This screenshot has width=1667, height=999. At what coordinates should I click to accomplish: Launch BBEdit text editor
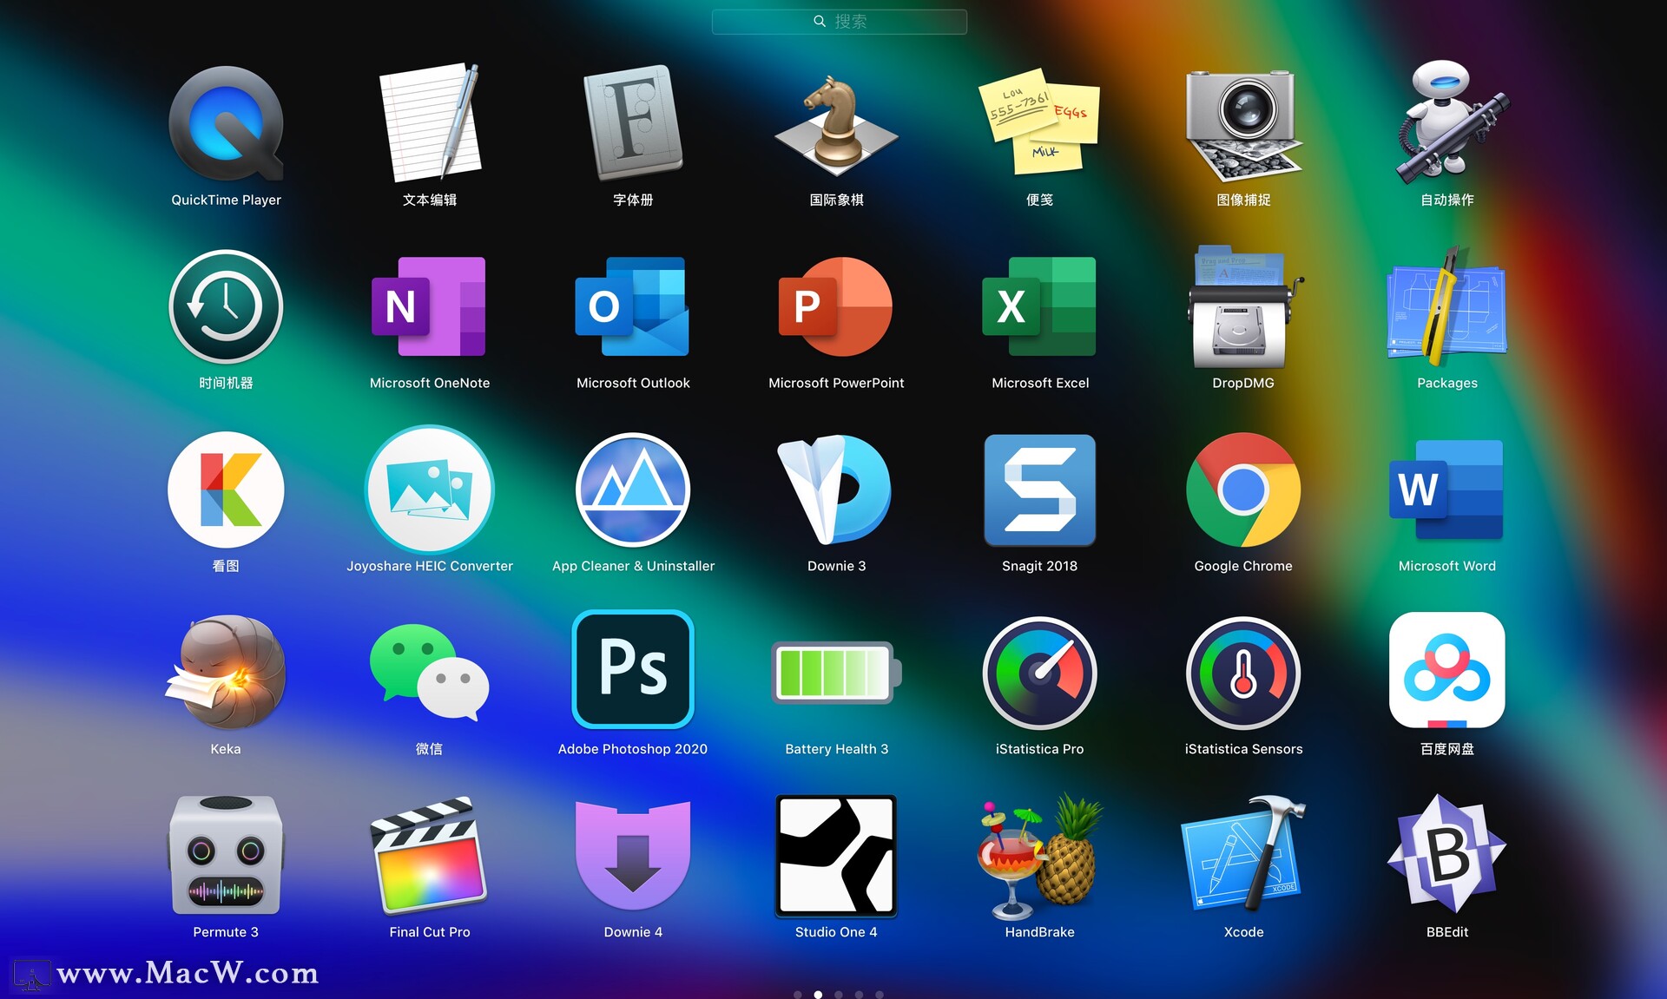[1446, 855]
